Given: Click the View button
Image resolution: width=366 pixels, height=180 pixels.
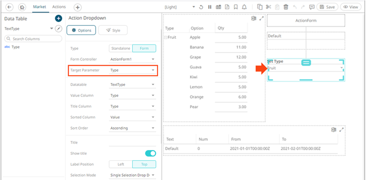Looking at the screenshot, I should pyautogui.click(x=350, y=7).
